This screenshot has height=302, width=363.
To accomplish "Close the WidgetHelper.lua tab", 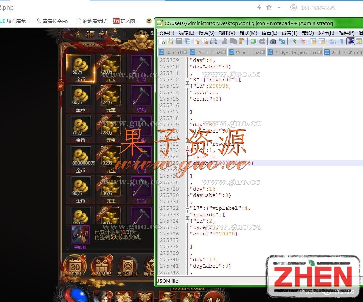I will 319,52.
